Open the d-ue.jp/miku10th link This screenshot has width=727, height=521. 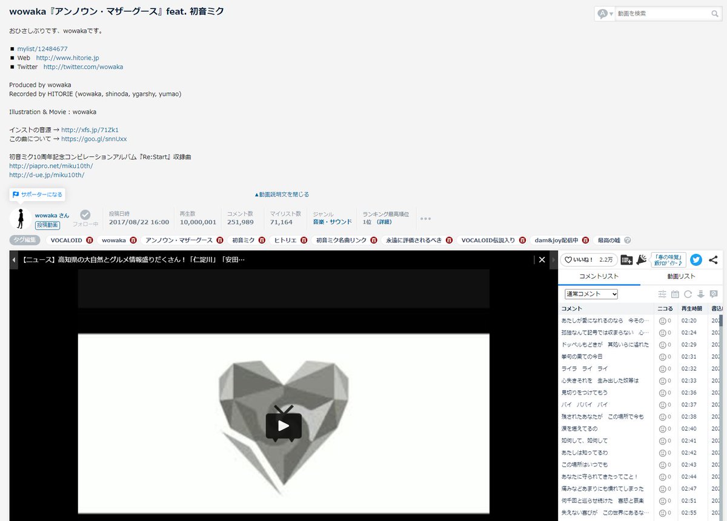coord(47,175)
